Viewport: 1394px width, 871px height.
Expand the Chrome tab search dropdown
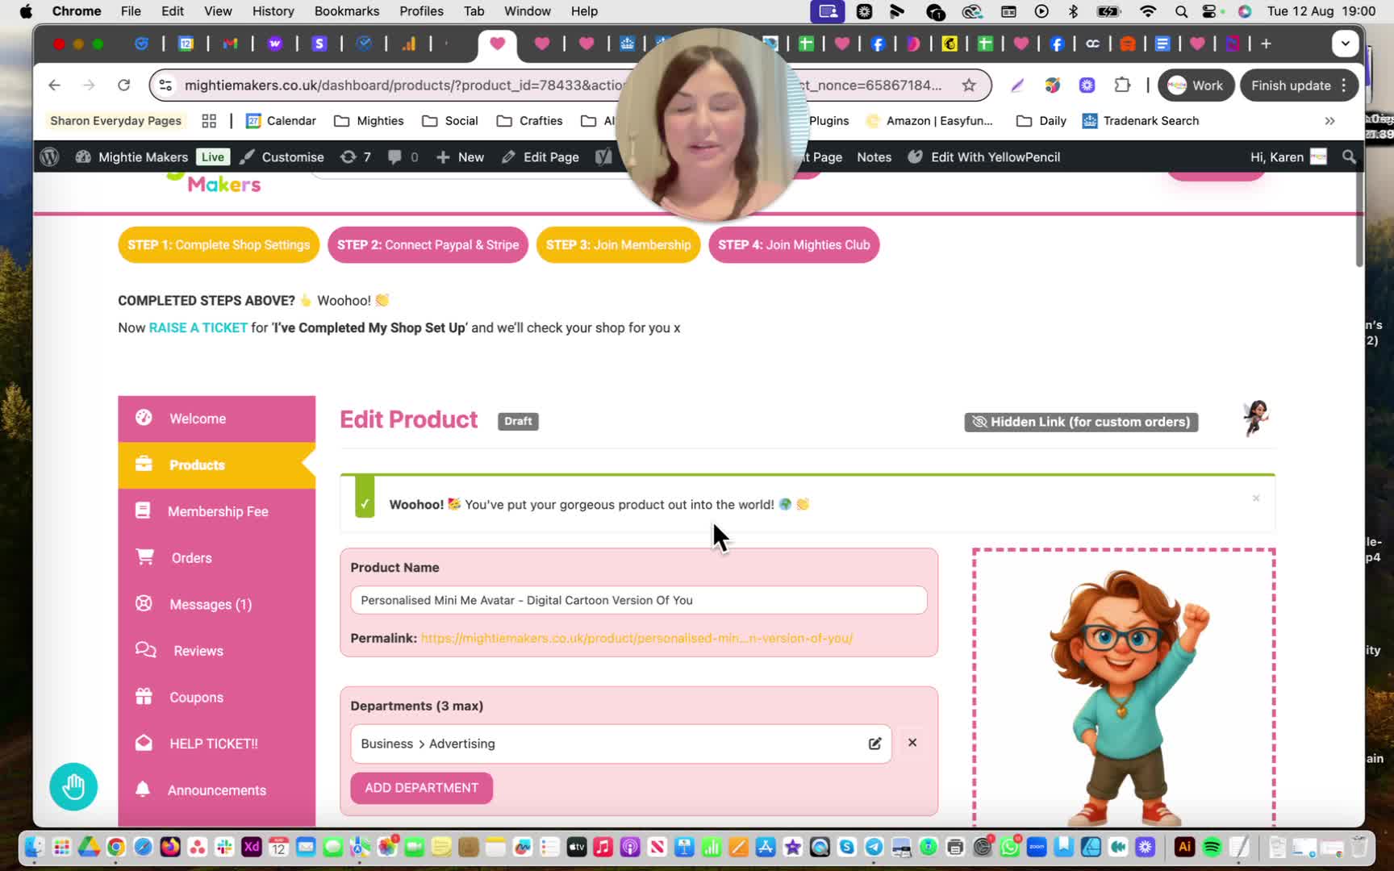pos(1345,44)
